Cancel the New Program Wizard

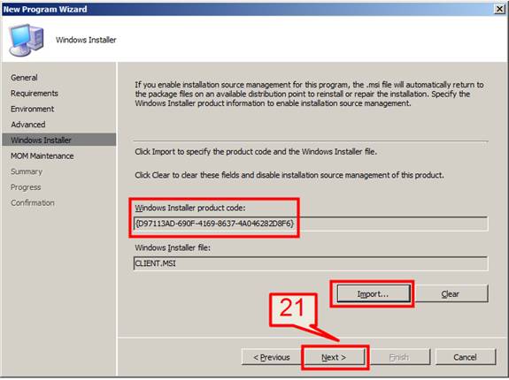pos(465,357)
